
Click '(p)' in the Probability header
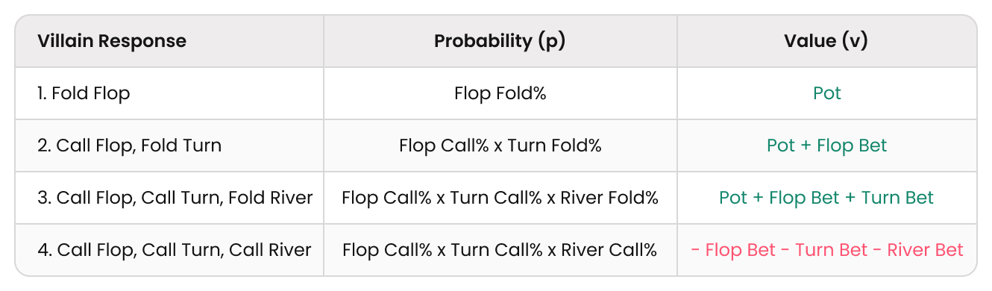(x=551, y=42)
